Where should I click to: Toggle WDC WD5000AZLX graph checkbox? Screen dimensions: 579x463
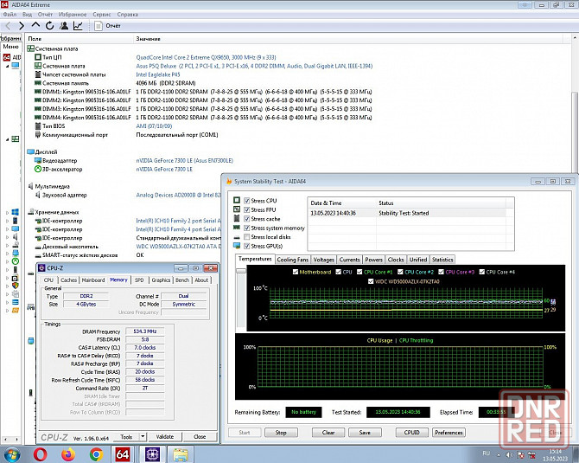[371, 281]
